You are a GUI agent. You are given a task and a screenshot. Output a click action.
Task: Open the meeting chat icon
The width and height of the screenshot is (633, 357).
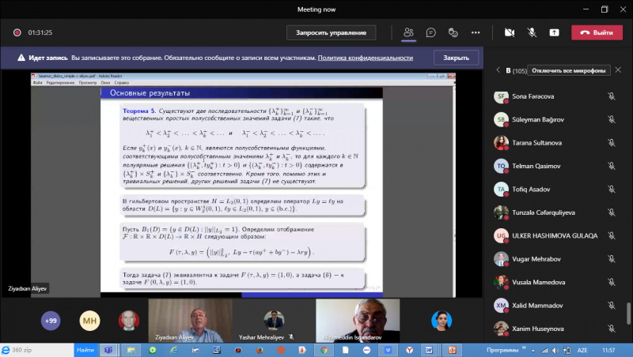click(x=430, y=32)
